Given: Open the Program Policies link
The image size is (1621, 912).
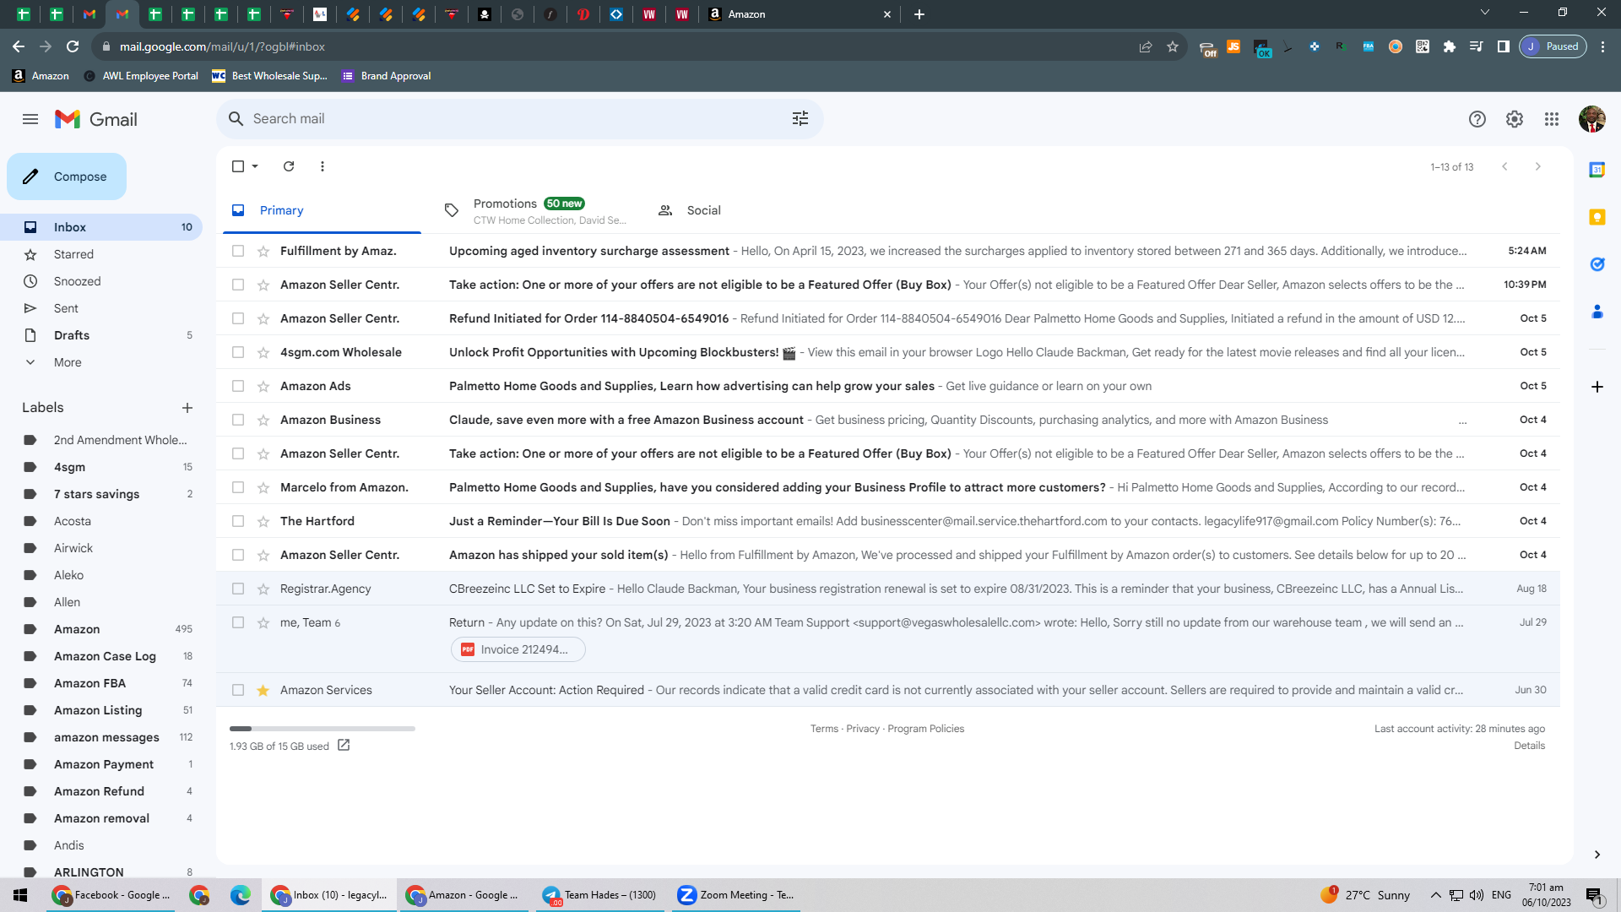Looking at the screenshot, I should point(925,729).
